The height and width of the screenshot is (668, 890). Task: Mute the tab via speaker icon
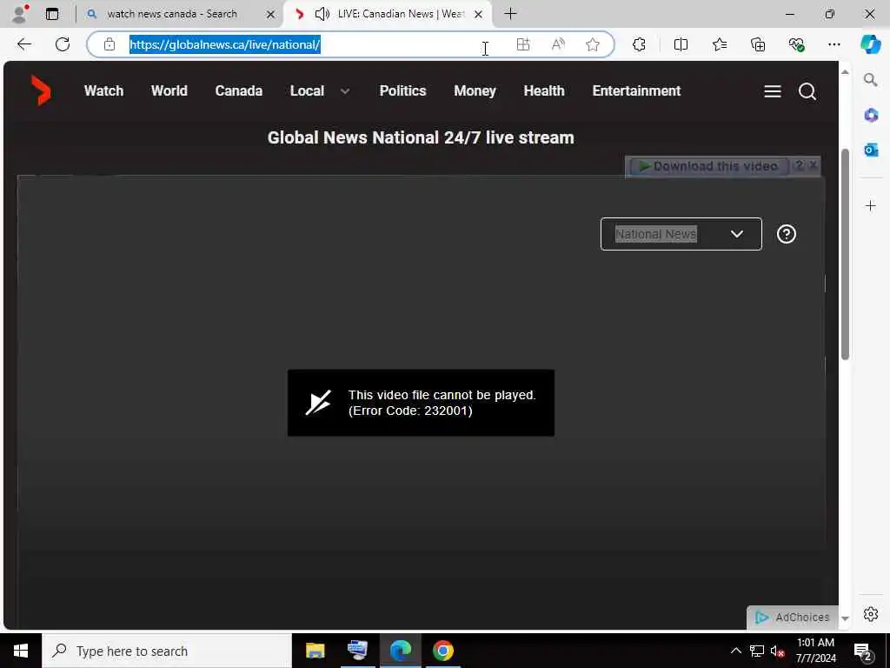tap(322, 14)
